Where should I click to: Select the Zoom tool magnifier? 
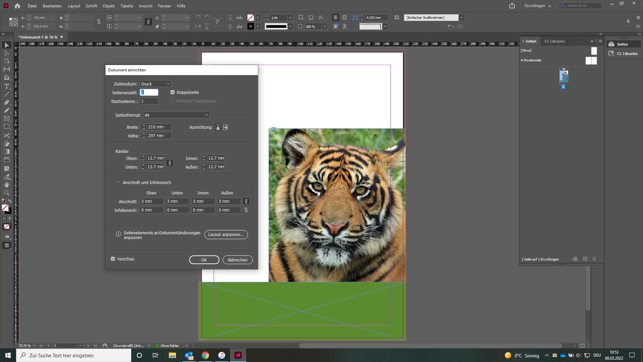(6, 193)
